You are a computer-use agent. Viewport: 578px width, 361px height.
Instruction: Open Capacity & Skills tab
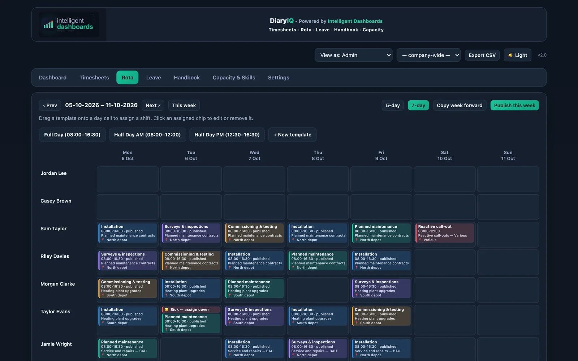[234, 78]
